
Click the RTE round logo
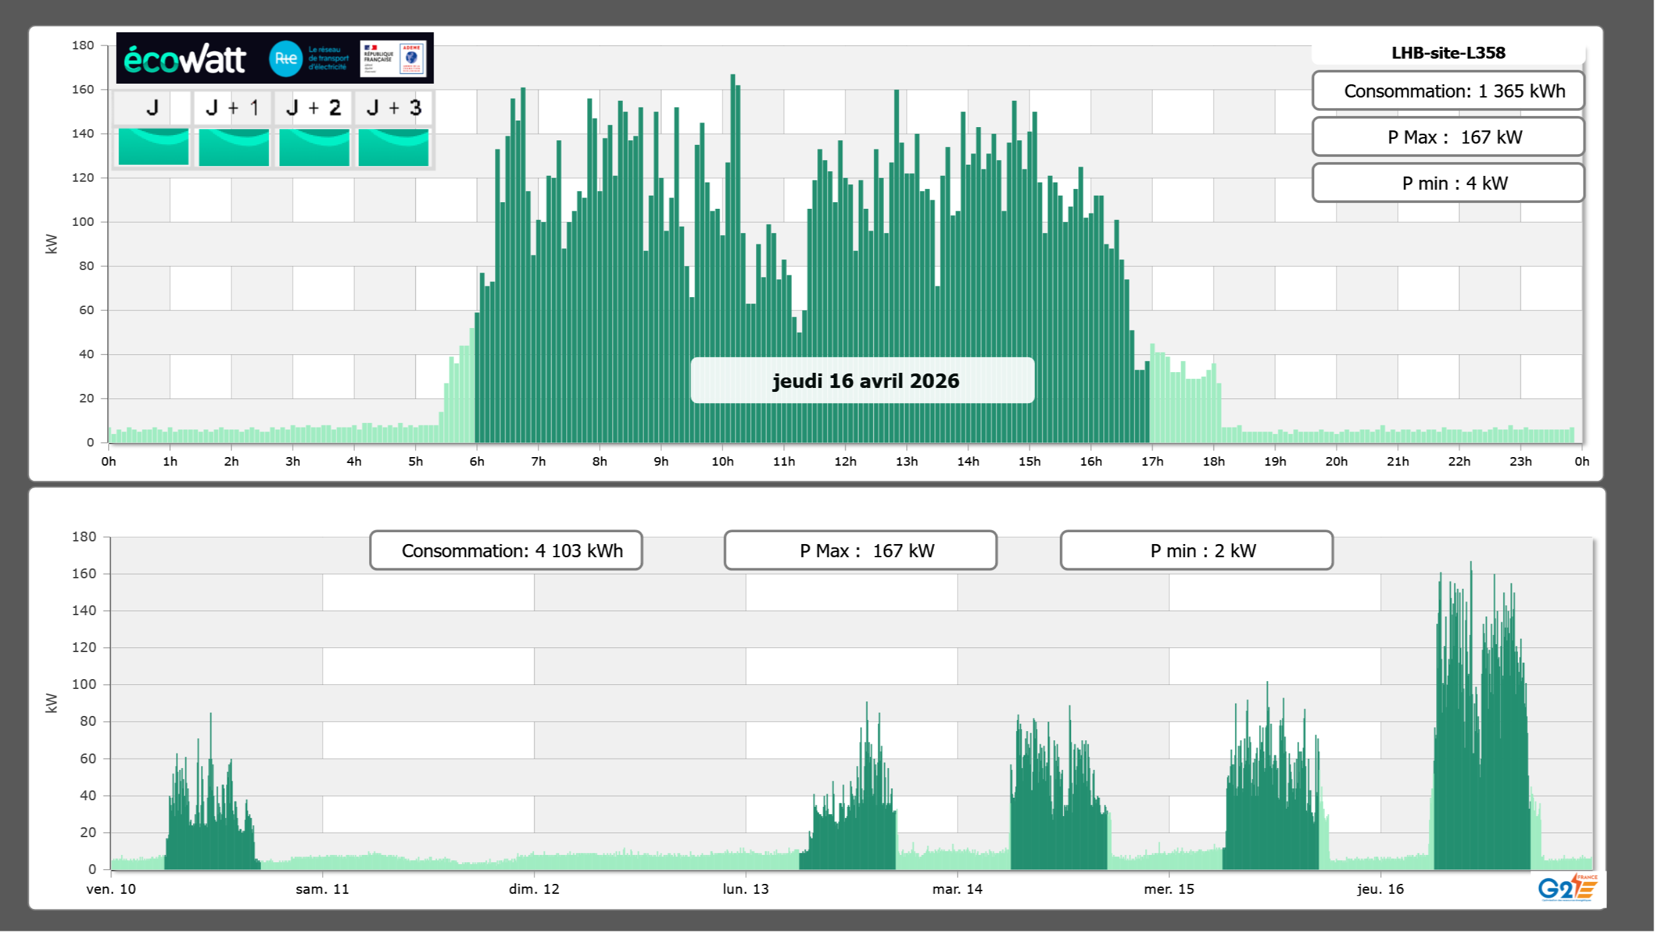(x=285, y=59)
